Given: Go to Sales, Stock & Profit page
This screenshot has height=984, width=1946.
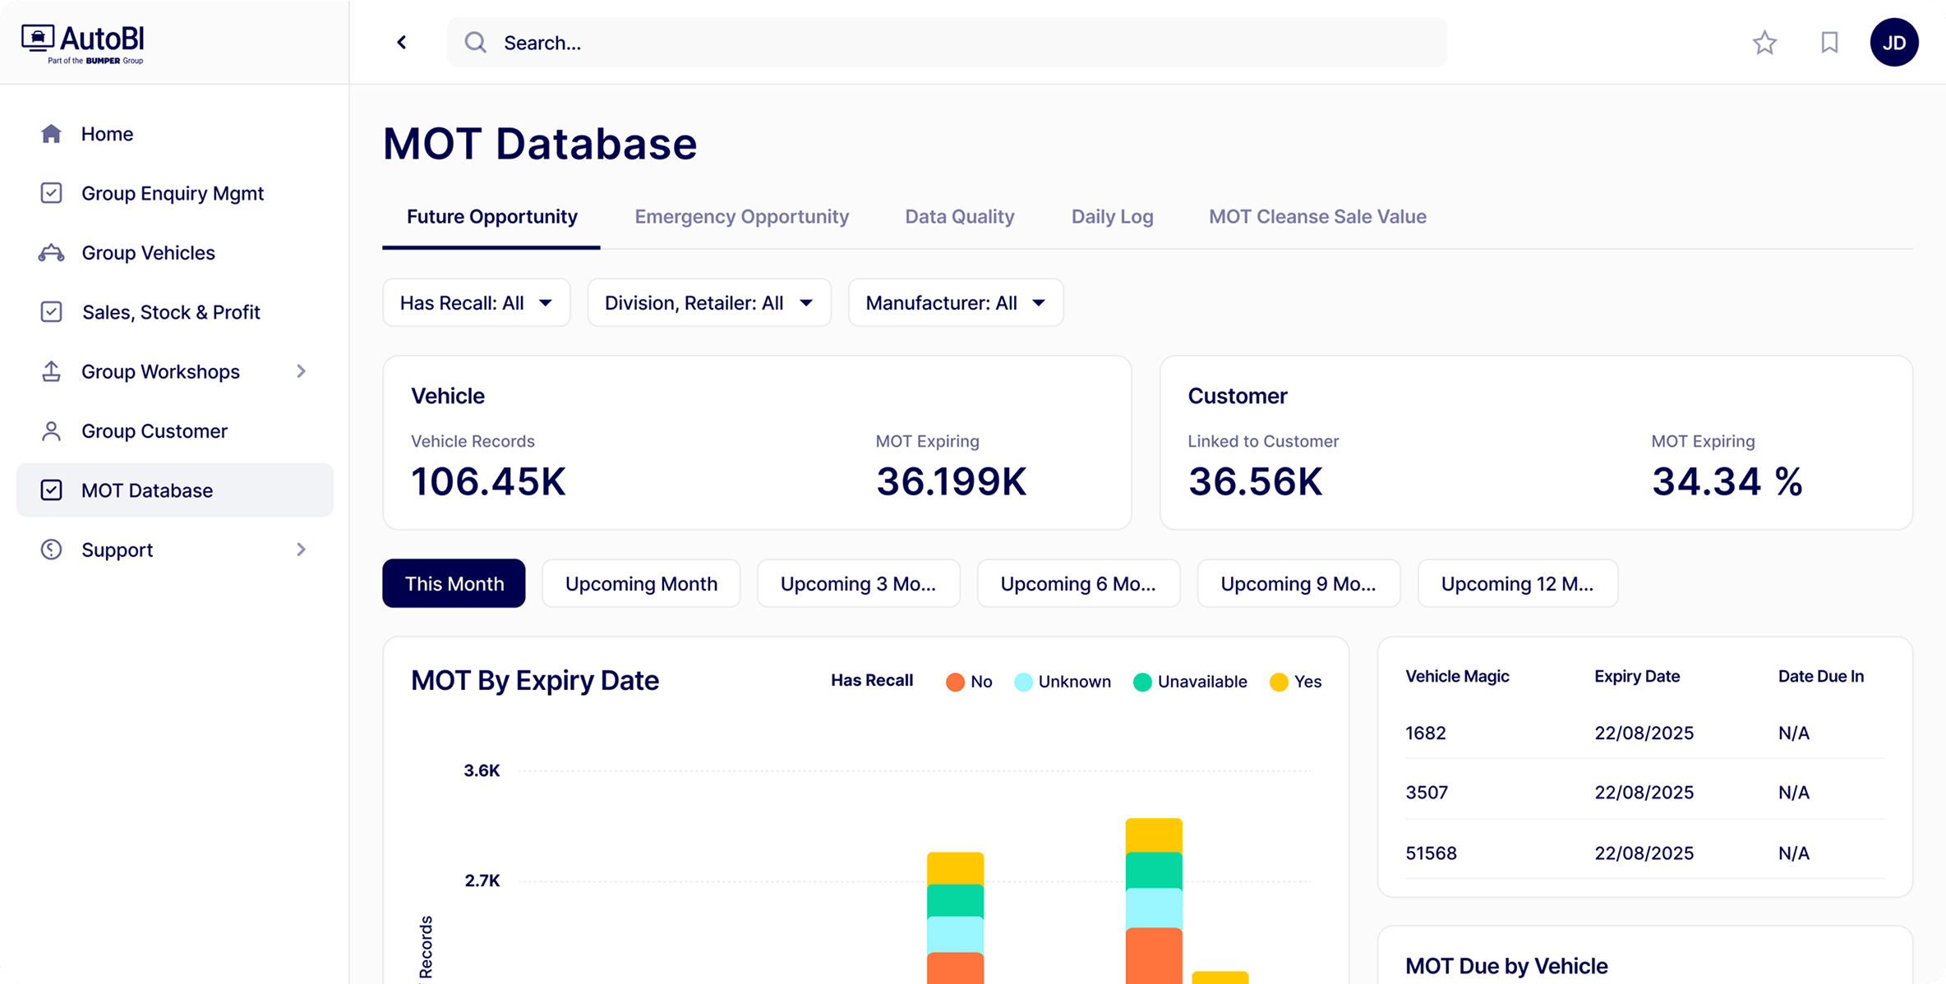Looking at the screenshot, I should [x=171, y=312].
